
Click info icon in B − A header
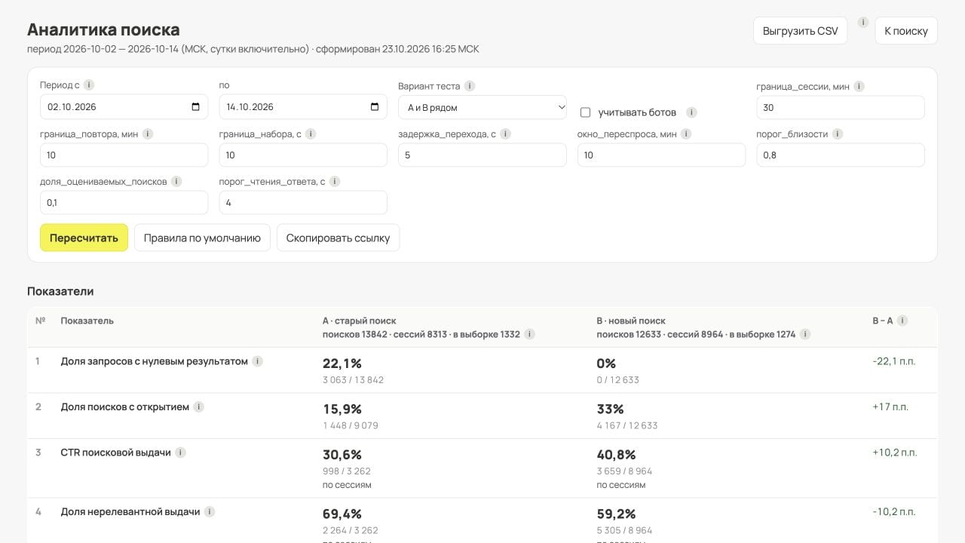click(902, 321)
